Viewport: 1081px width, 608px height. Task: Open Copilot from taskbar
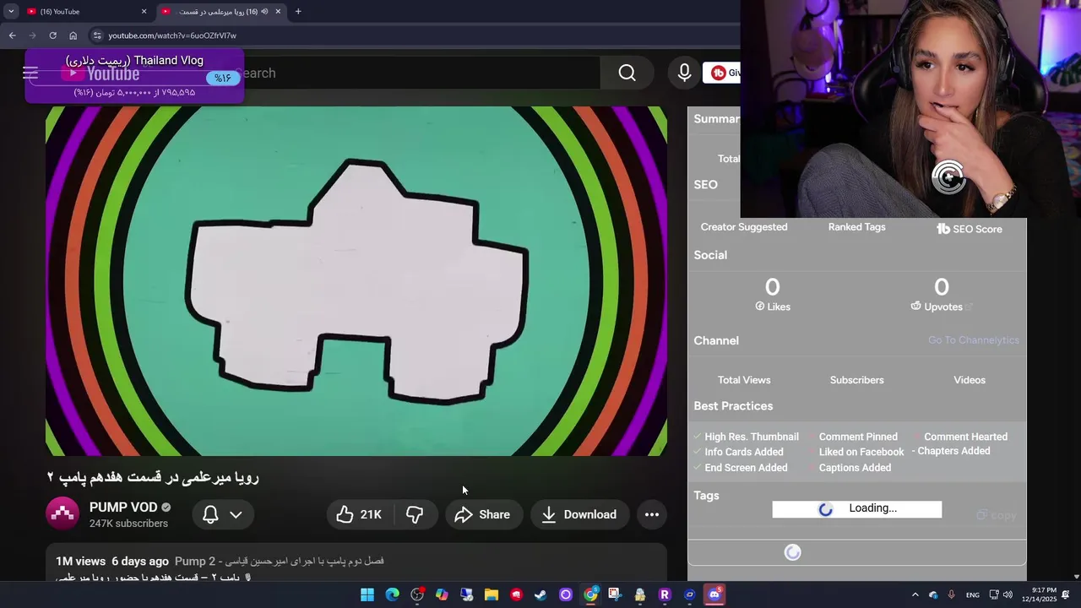tap(442, 594)
